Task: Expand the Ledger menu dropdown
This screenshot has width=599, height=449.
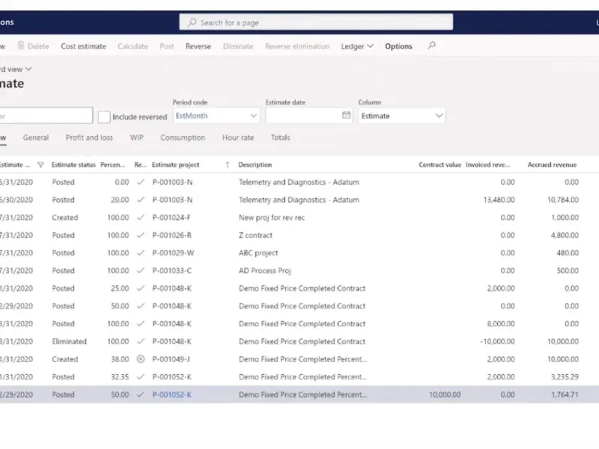Action: (357, 46)
